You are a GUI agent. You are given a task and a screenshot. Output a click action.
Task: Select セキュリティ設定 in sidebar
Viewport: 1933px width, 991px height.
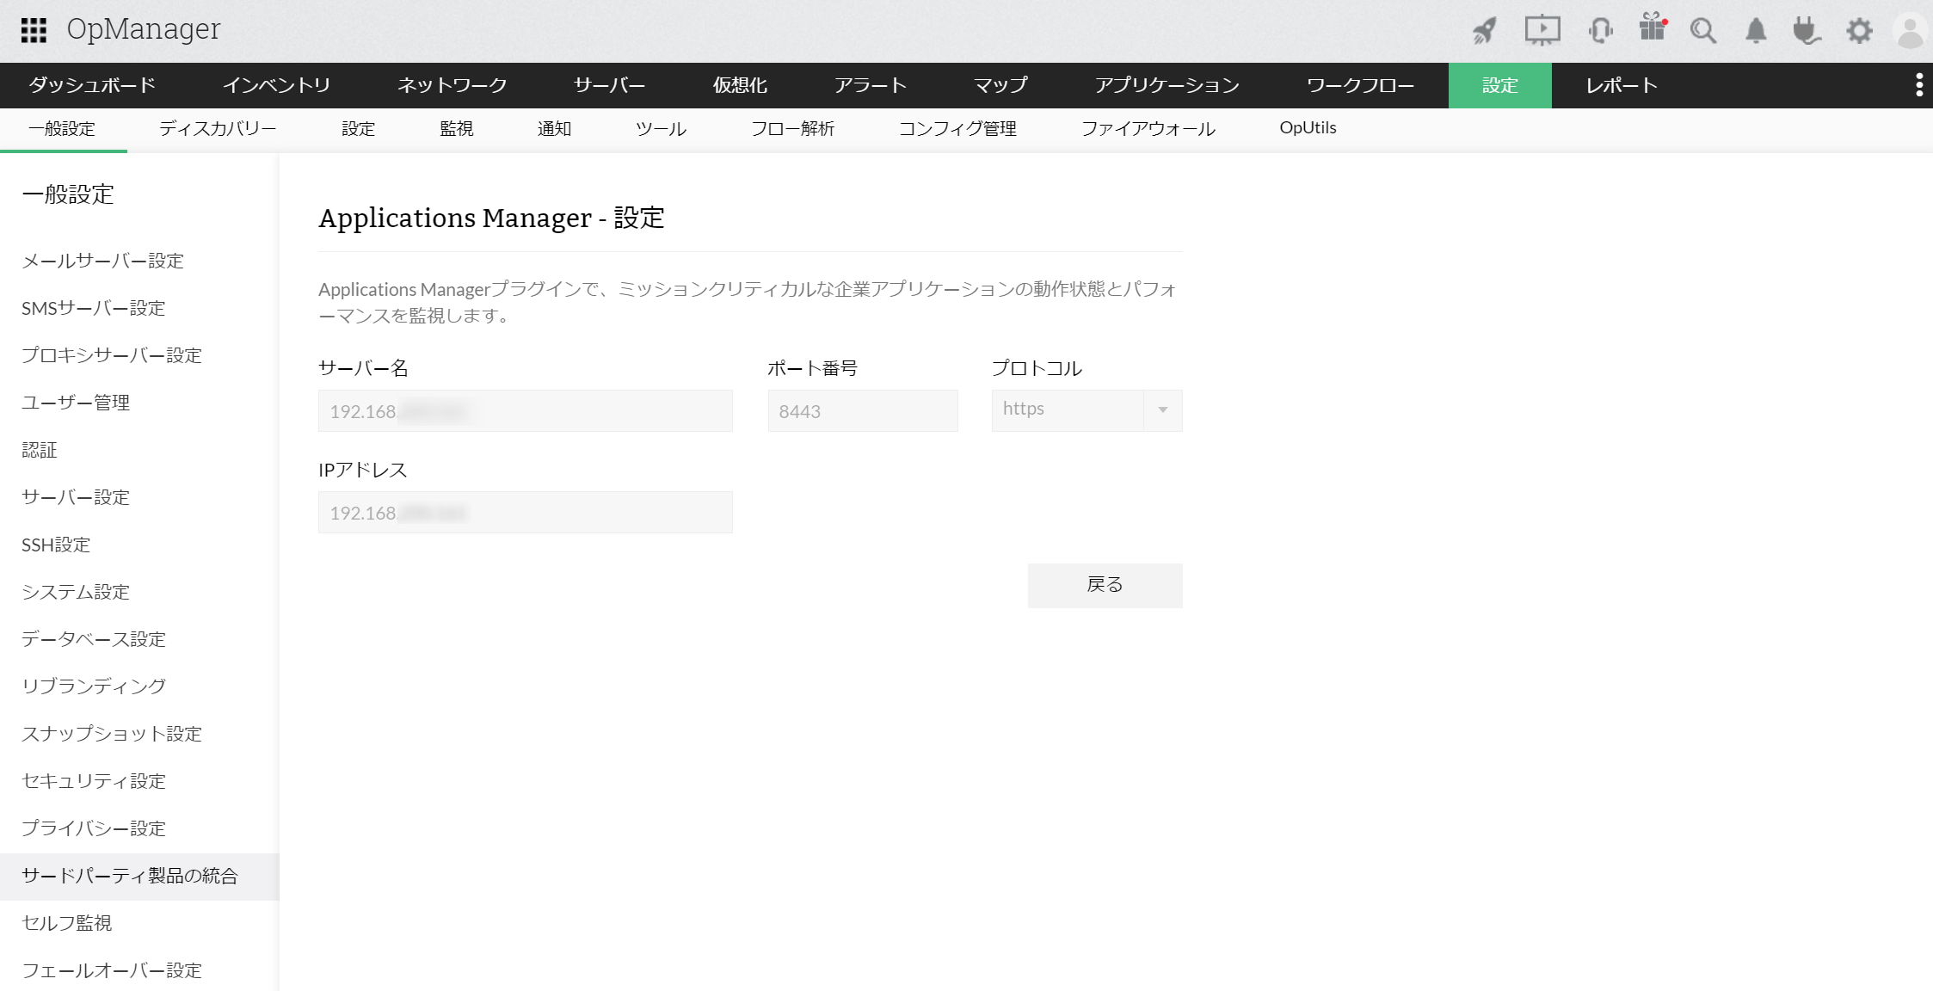(x=94, y=781)
